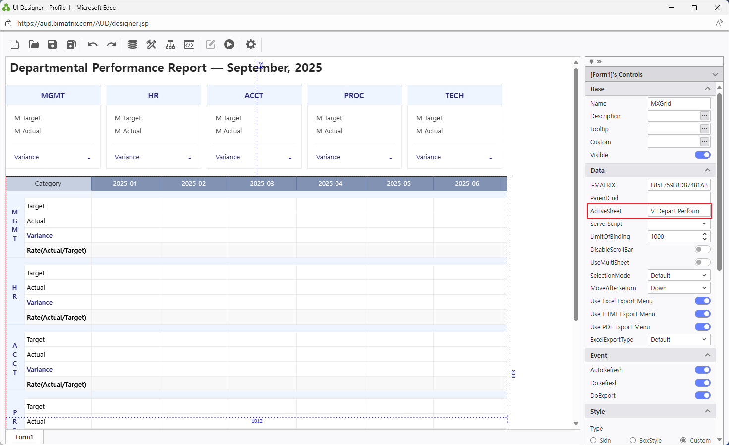Turn off Use PDF Export Menu

[x=702, y=327]
